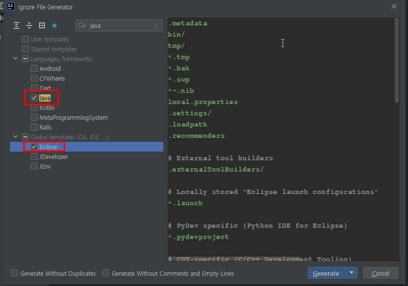408x286 pixels.
Task: Check the JDeveloper template checkbox
Action: (34, 156)
